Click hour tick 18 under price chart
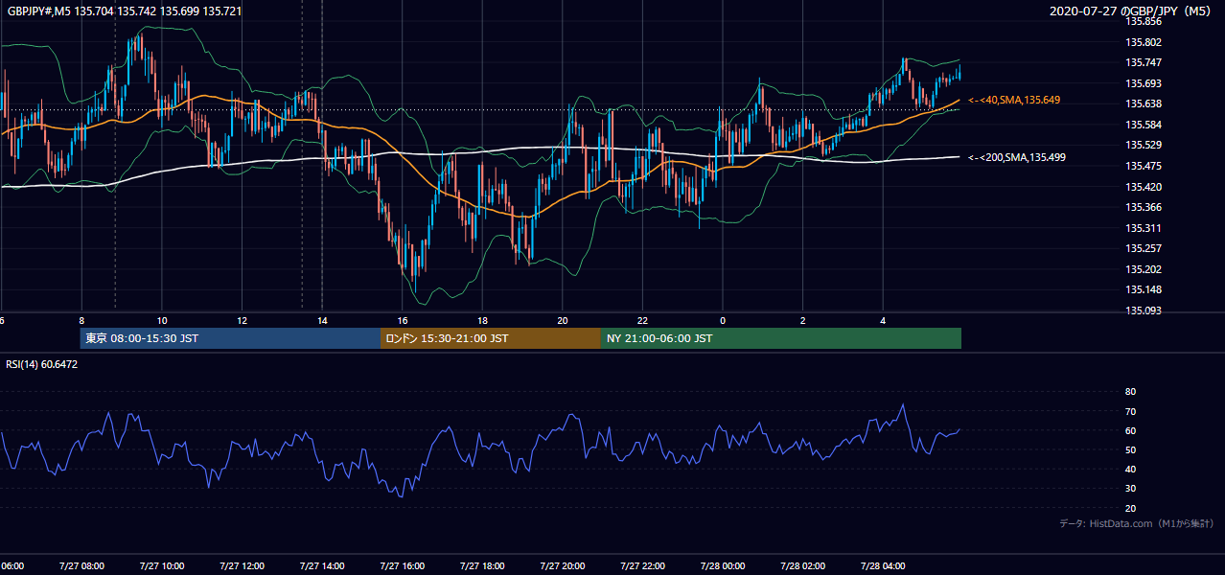This screenshot has width=1225, height=575. (483, 321)
